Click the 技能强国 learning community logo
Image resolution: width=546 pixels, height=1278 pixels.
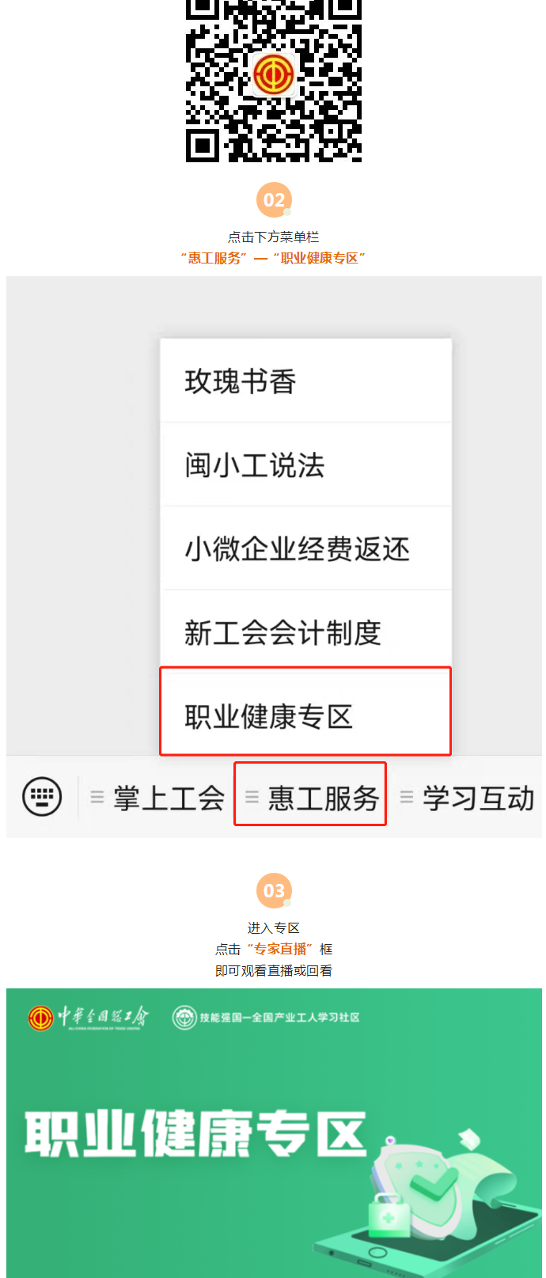(266, 1017)
